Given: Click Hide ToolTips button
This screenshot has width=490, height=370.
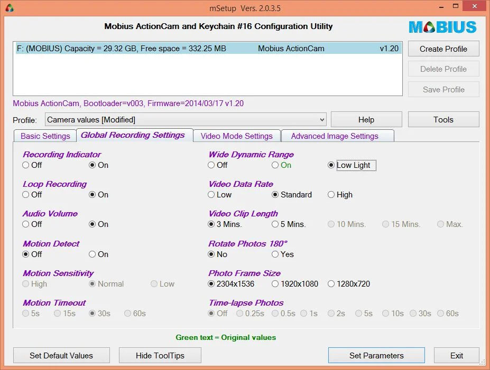Looking at the screenshot, I should [160, 356].
